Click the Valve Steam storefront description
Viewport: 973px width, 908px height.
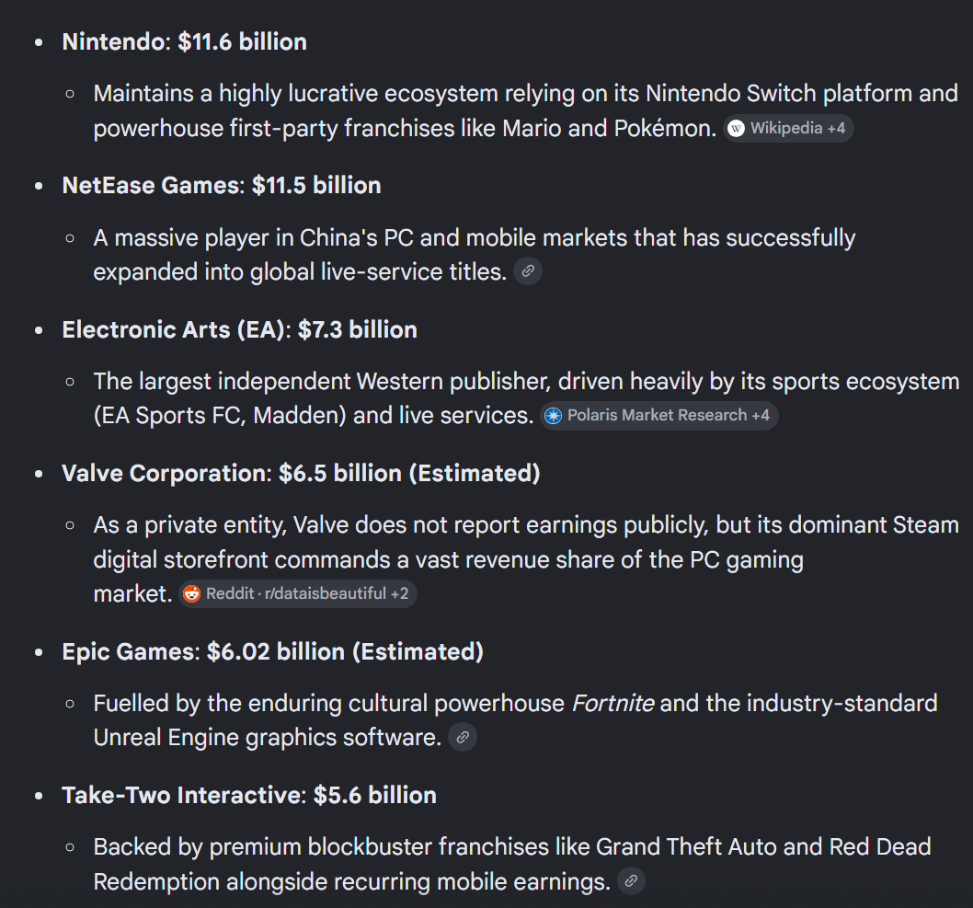coord(526,560)
